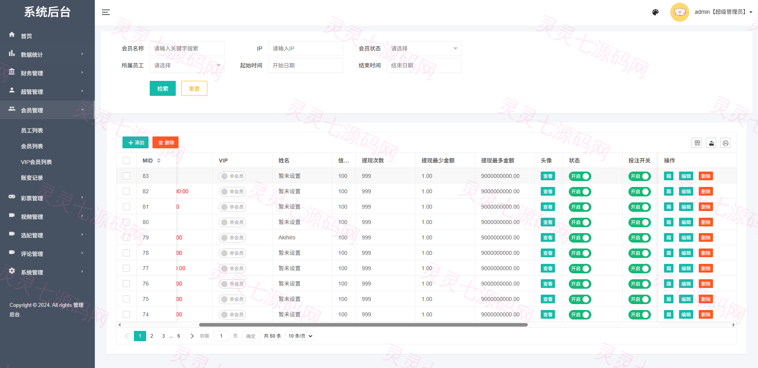
Task: Go to next page arrow in pagination
Action: [192, 336]
